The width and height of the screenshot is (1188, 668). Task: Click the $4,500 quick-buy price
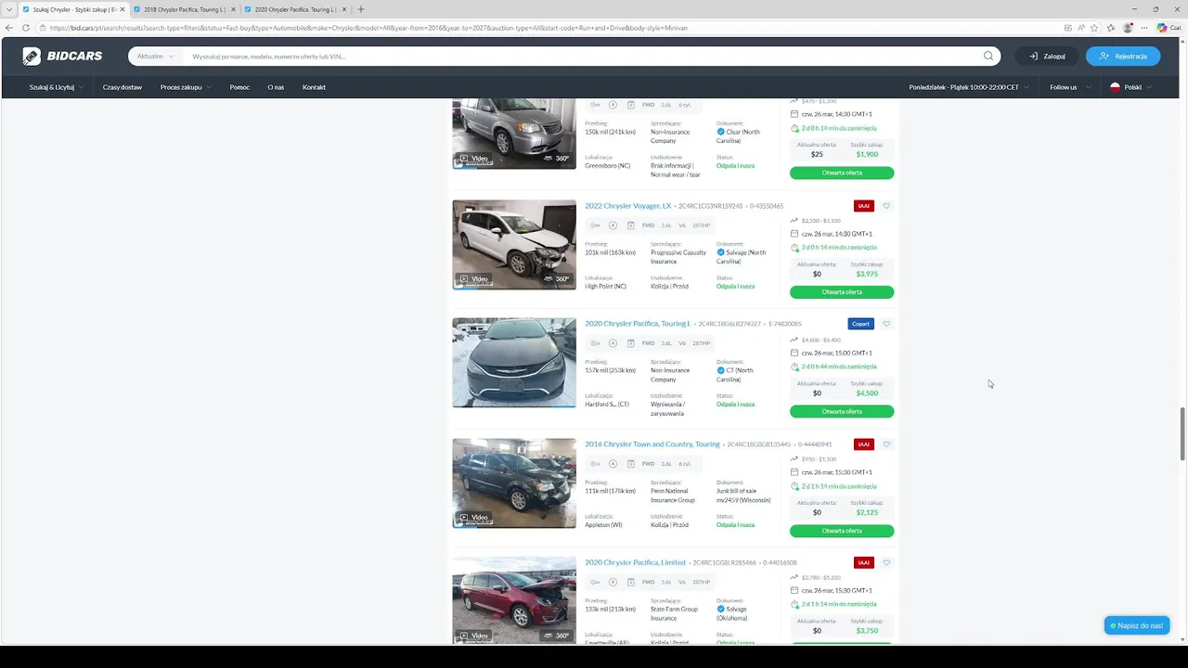click(x=867, y=392)
